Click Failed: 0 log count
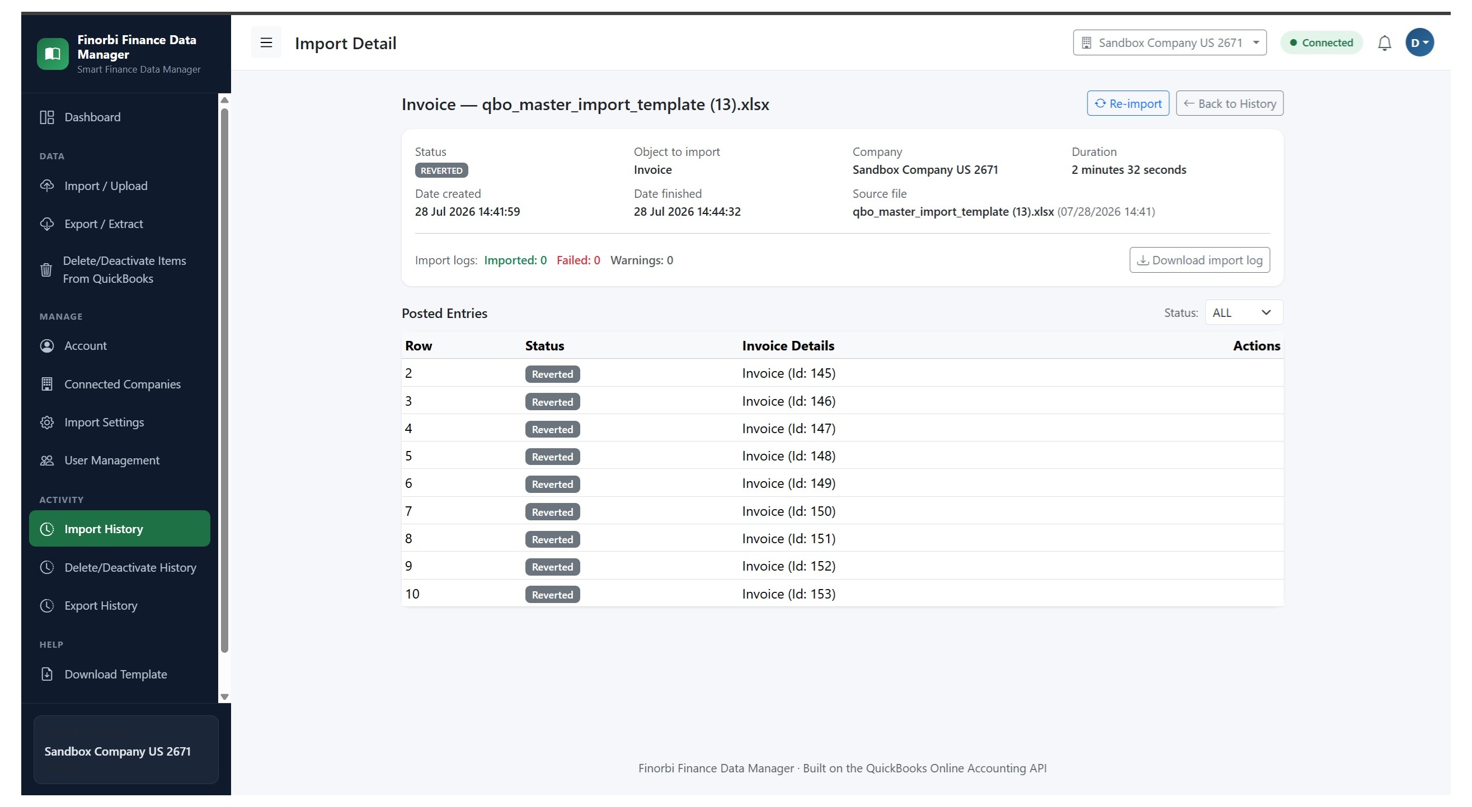The image size is (1472, 807). [x=579, y=260]
